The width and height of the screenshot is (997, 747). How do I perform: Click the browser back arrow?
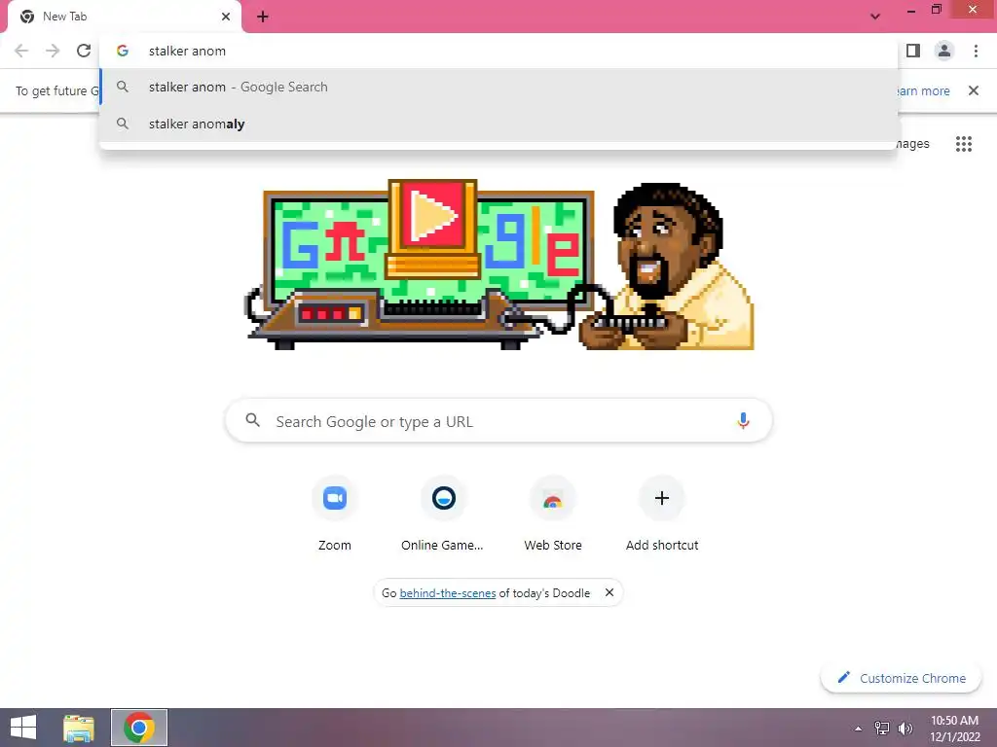coord(21,51)
